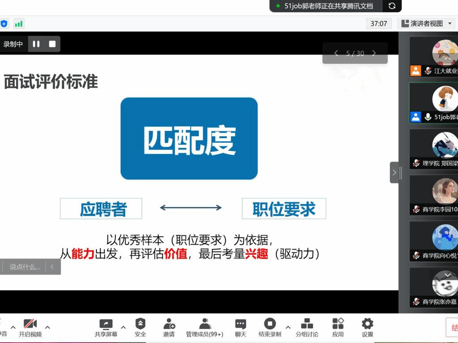Open the Chat panel

(241, 324)
